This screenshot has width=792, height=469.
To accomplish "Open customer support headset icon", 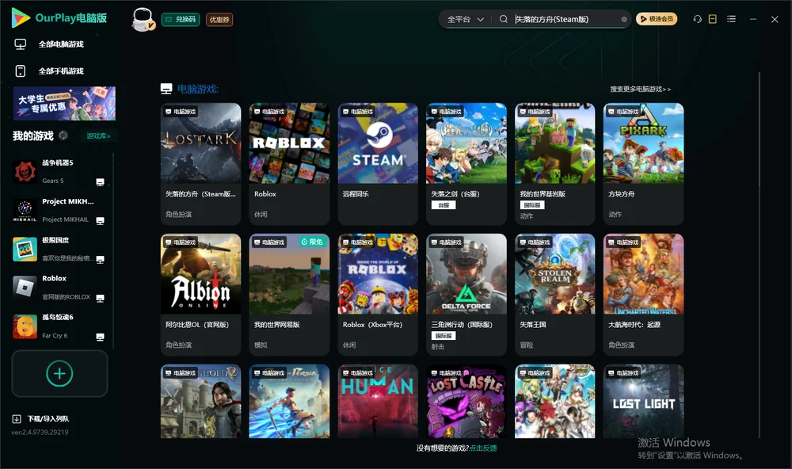I will coord(698,19).
